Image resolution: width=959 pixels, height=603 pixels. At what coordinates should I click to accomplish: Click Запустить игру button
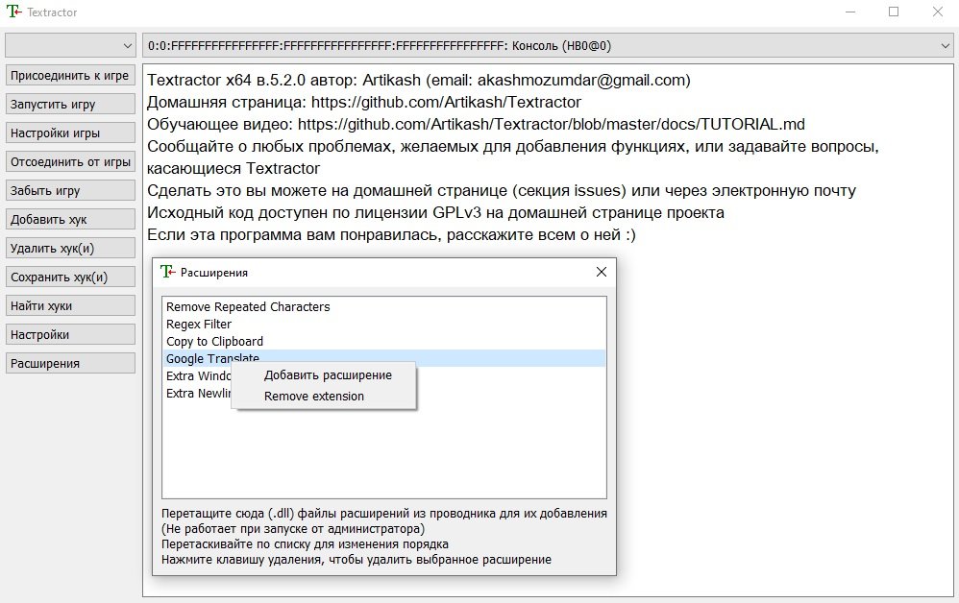(x=70, y=104)
